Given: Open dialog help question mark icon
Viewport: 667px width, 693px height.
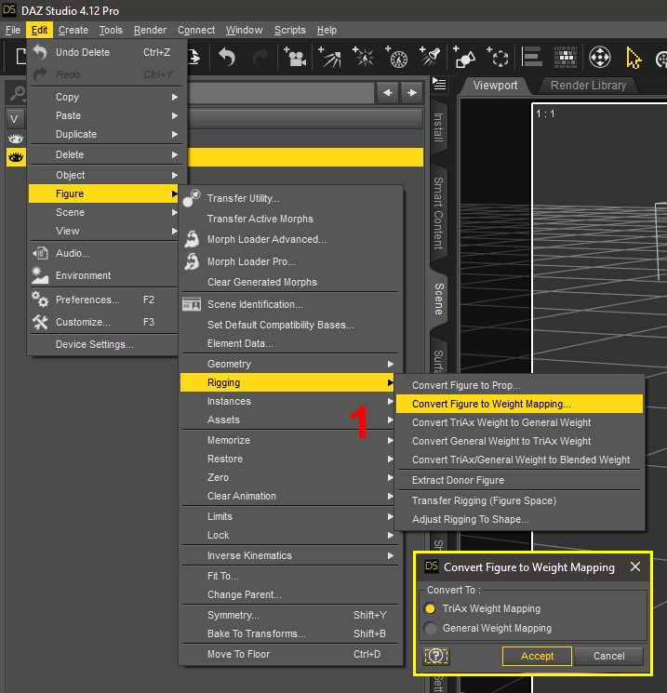Looking at the screenshot, I should tap(436, 656).
